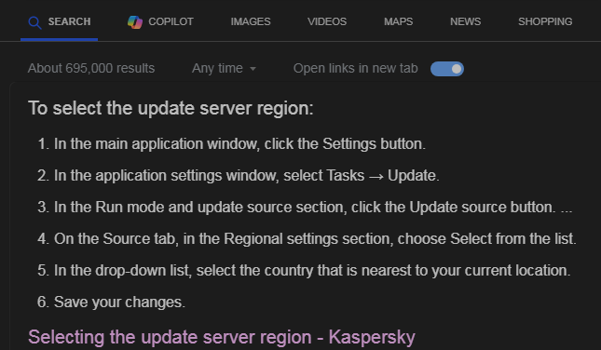The image size is (601, 350).
Task: Toggle off Open links in new tab
Action: pyautogui.click(x=447, y=69)
